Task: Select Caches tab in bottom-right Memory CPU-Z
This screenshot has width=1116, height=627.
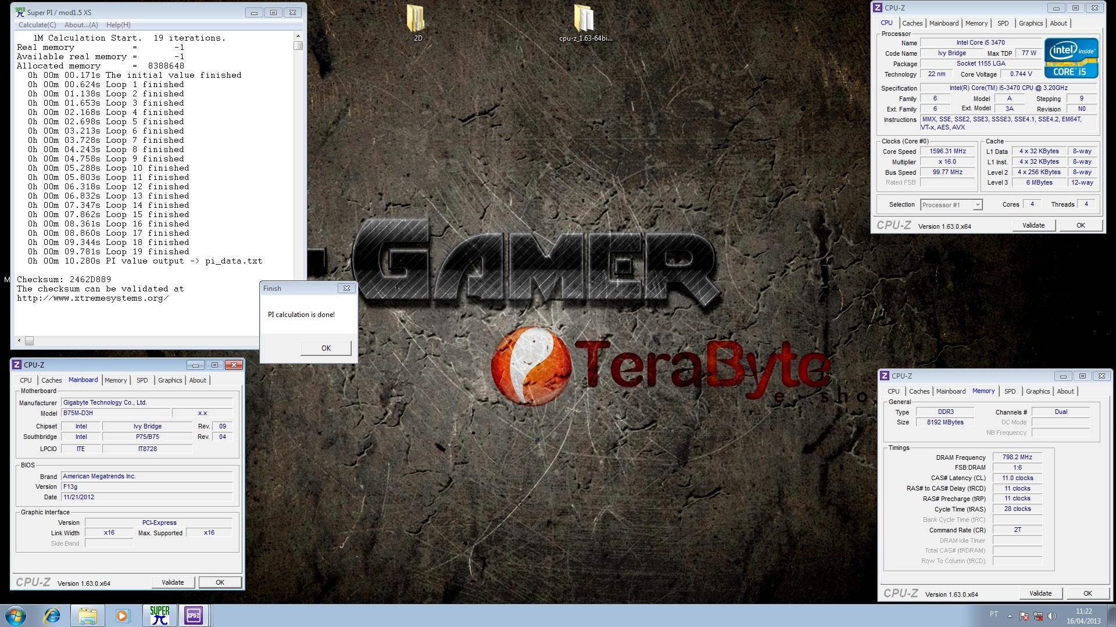Action: coord(919,391)
